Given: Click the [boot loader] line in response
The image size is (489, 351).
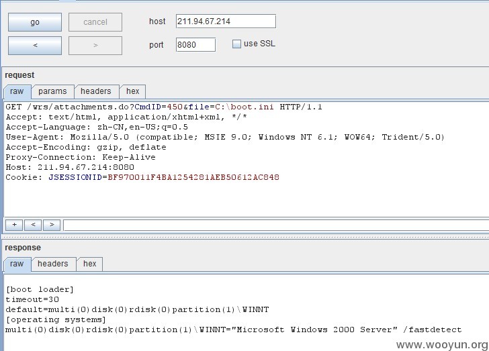Looking at the screenshot, I should tap(40, 289).
